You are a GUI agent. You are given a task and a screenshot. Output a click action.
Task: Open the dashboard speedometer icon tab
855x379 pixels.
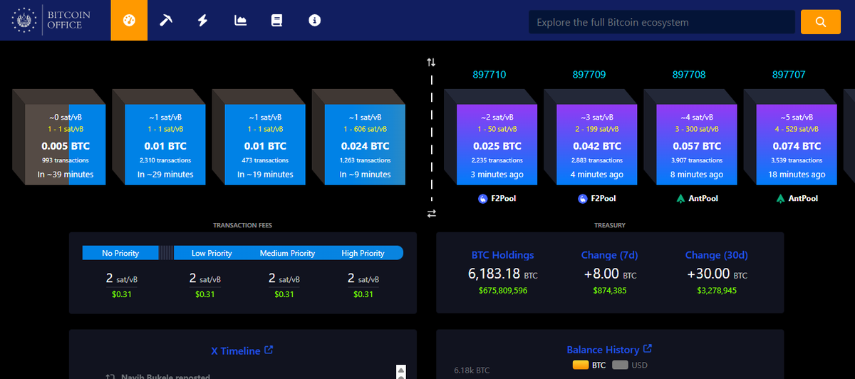coord(129,20)
